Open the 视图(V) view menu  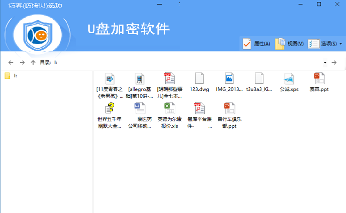pyautogui.click(x=289, y=44)
